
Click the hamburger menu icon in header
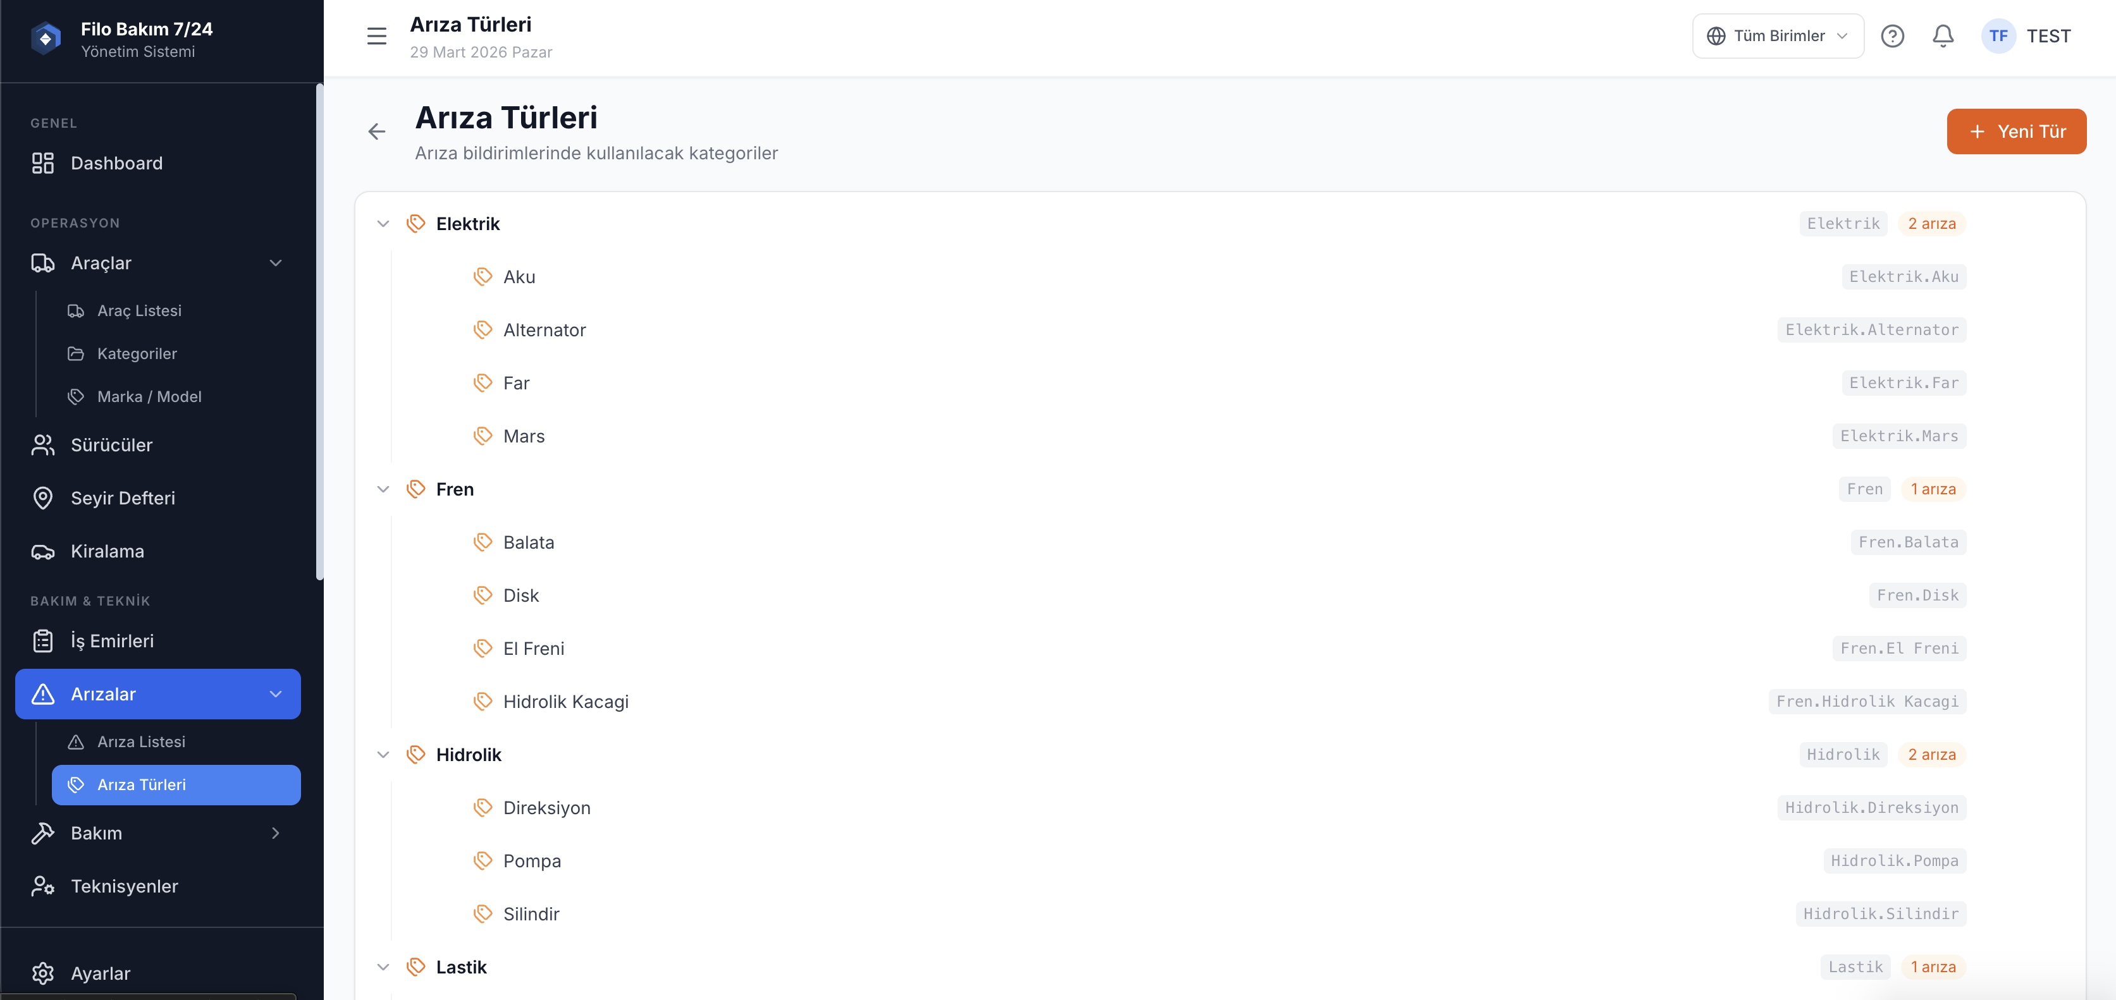coord(376,36)
